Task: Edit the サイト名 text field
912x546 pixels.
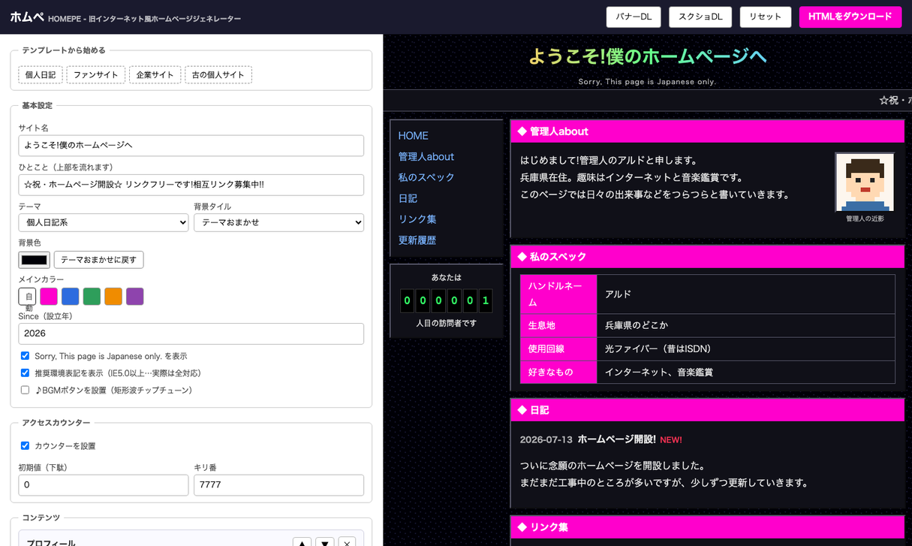Action: point(191,145)
